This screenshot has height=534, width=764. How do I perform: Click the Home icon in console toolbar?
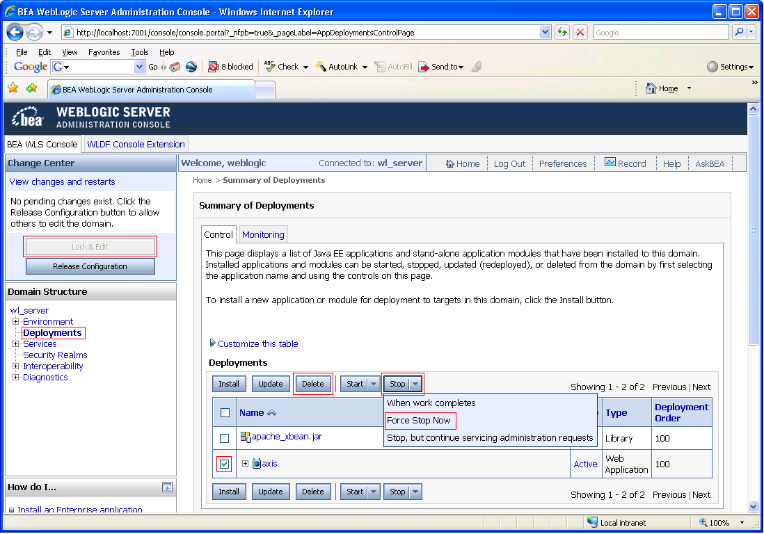[x=449, y=163]
